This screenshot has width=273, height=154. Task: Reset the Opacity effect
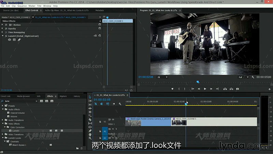(100, 28)
